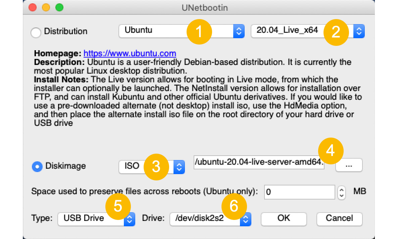The width and height of the screenshot is (398, 239).
Task: Click the persistent space MB input field
Action: click(x=300, y=192)
